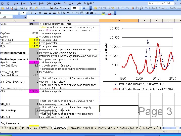Click the E-mail icon beside Permission

click(16, 8)
